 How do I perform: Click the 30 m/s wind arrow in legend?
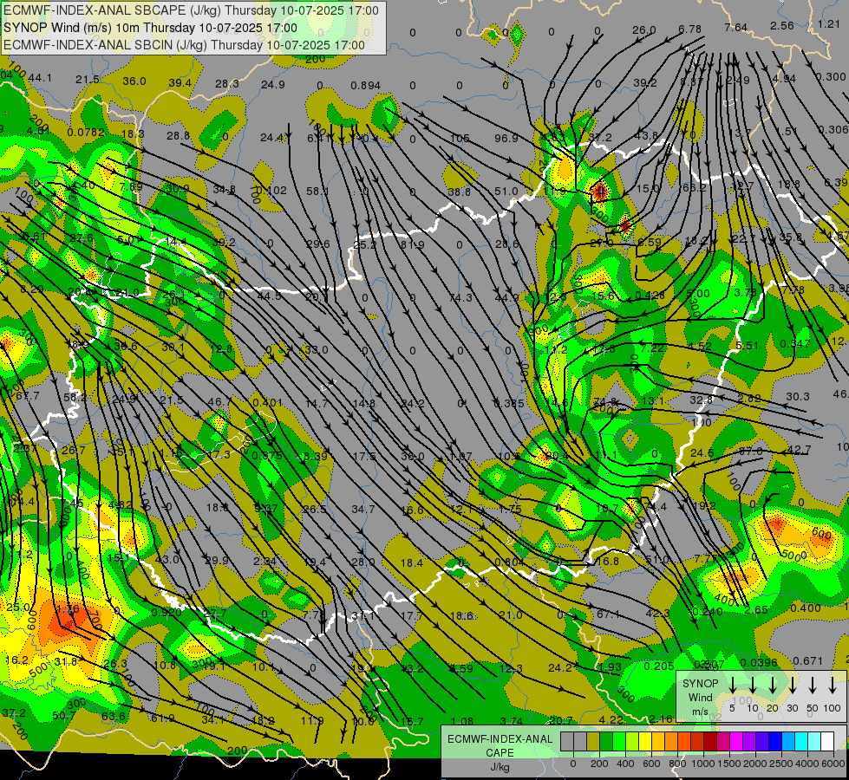tap(793, 686)
